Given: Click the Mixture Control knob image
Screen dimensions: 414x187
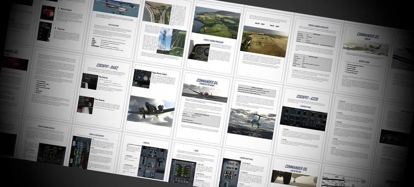Looking at the screenshot, I should pos(48,12).
